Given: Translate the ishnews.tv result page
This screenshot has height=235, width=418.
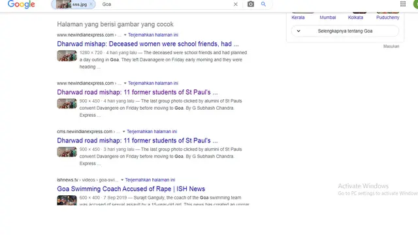Looking at the screenshot, I should pos(150,180).
